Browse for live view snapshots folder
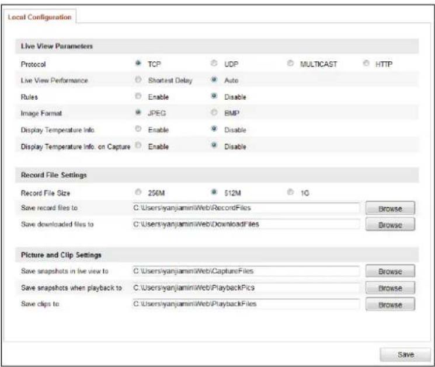This screenshot has height=367, width=435. click(x=390, y=271)
